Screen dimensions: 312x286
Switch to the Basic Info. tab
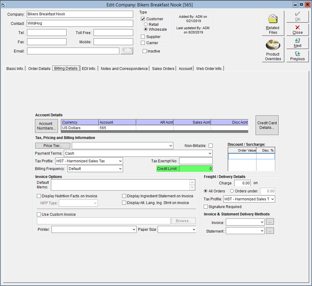coord(15,69)
